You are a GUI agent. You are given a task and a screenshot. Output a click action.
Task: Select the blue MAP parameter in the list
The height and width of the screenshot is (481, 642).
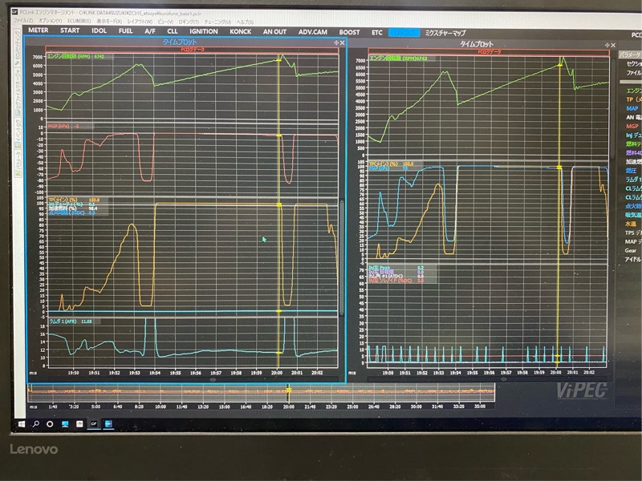click(632, 108)
